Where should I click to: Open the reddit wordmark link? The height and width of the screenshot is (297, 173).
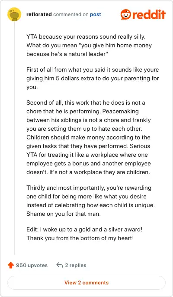[x=149, y=14]
